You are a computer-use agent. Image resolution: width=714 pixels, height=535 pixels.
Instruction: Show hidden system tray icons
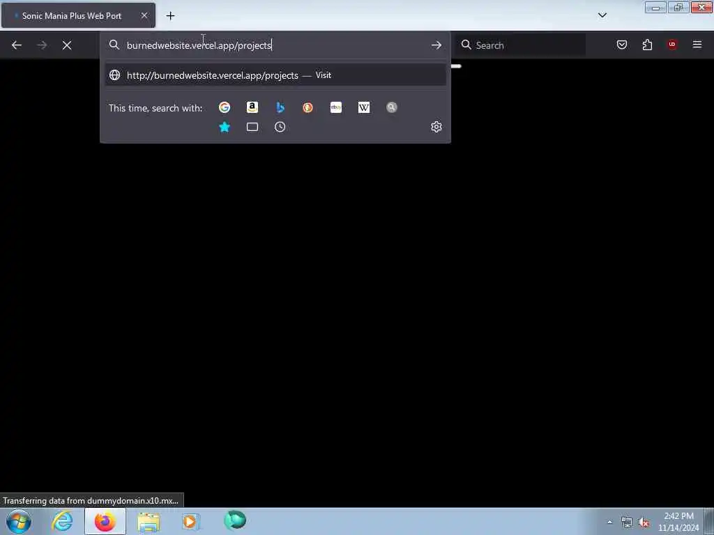[609, 522]
